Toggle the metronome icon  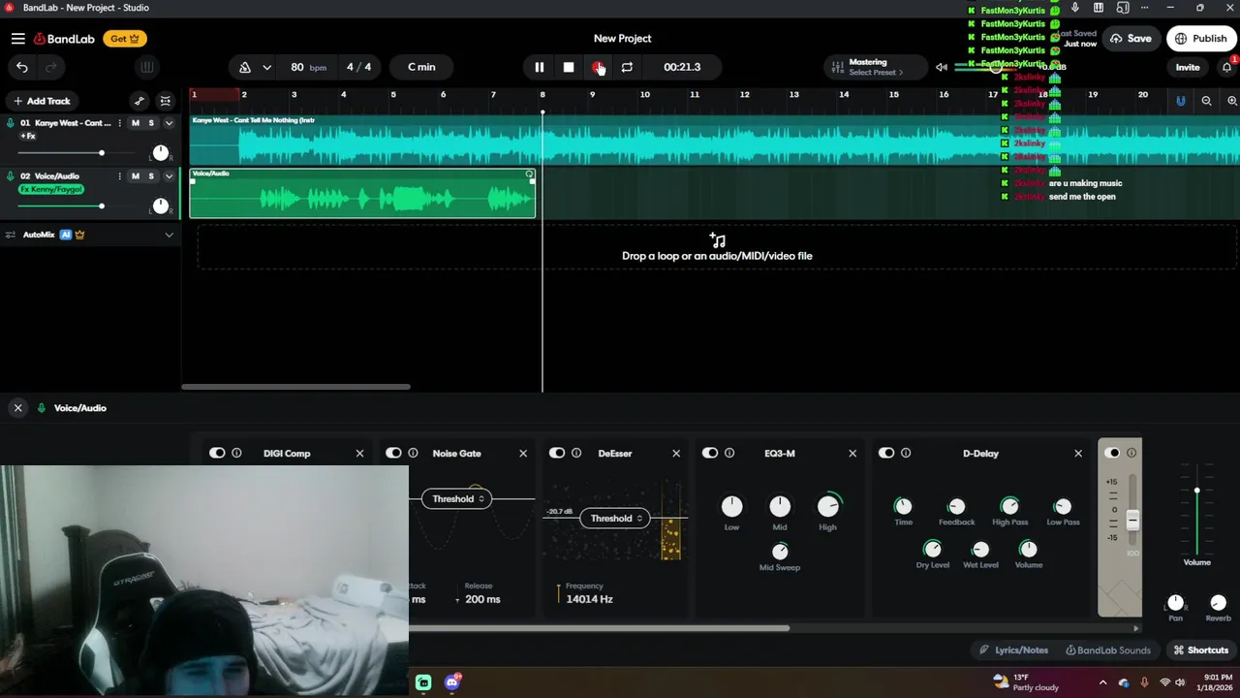[x=245, y=67]
